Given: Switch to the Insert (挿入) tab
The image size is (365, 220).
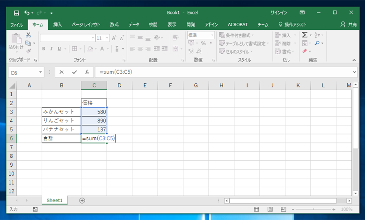Looking at the screenshot, I should 58,25.
